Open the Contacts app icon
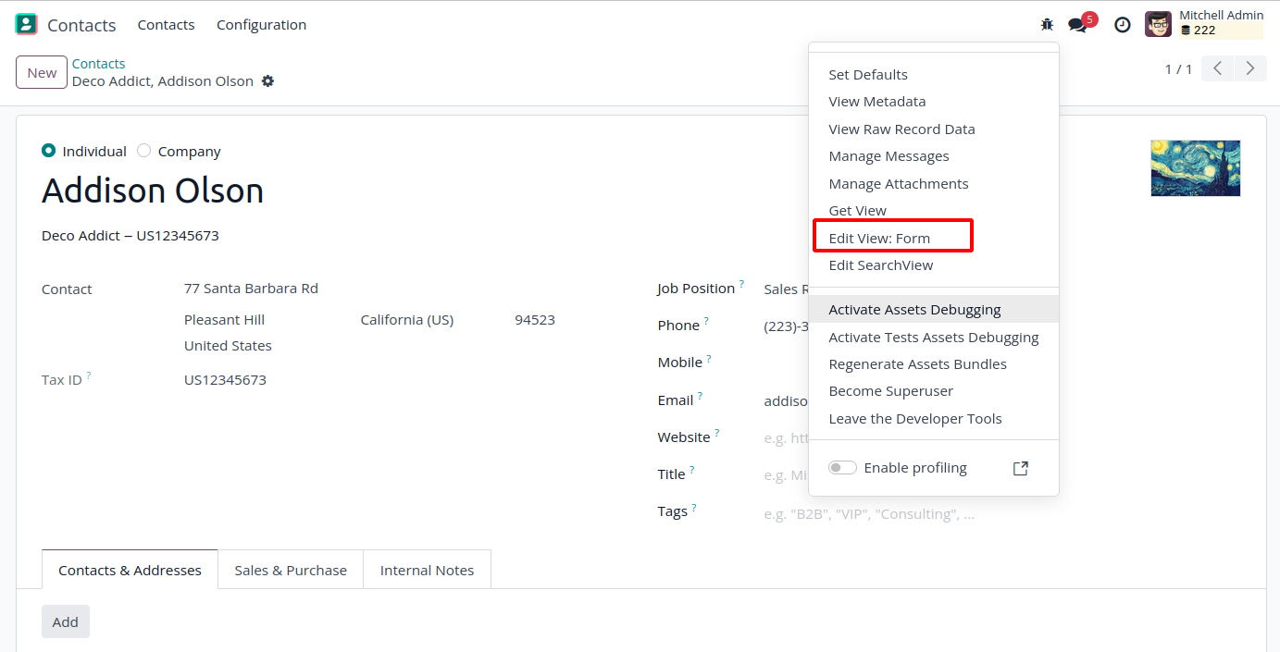Image resolution: width=1280 pixels, height=652 pixels. [x=26, y=25]
